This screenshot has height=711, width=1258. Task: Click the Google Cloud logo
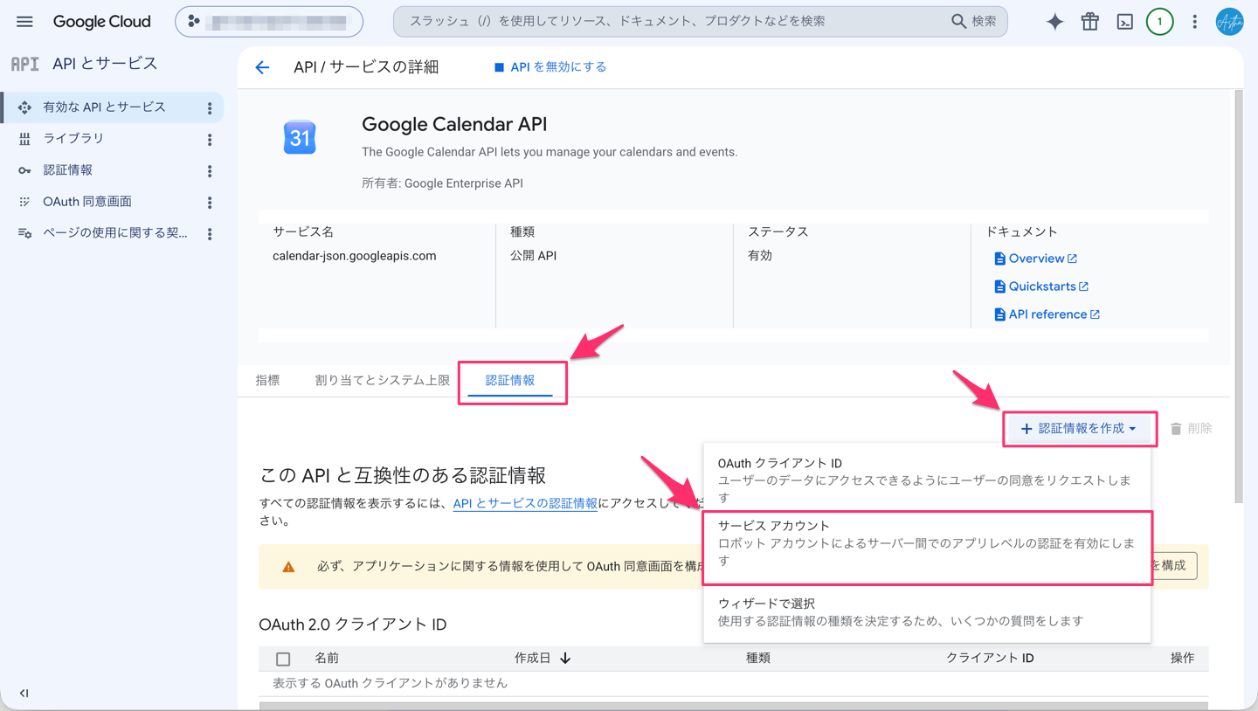101,22
